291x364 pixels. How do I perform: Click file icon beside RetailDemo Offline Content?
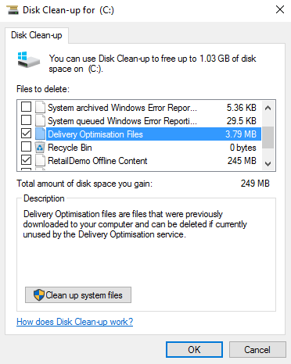(x=40, y=160)
